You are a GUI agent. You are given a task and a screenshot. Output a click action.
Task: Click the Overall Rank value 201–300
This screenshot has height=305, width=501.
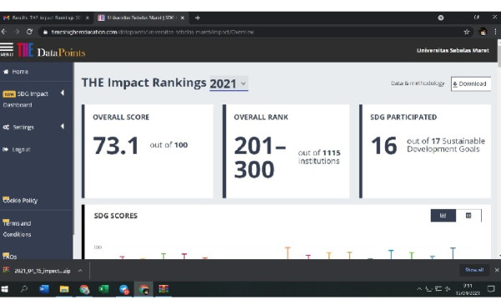(x=260, y=157)
